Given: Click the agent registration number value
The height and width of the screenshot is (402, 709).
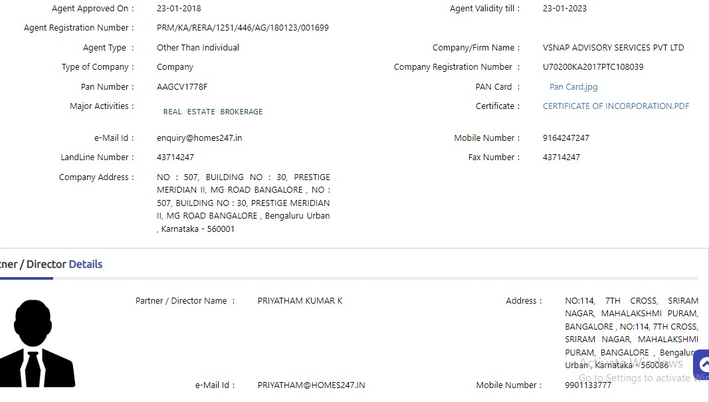Looking at the screenshot, I should click(243, 28).
